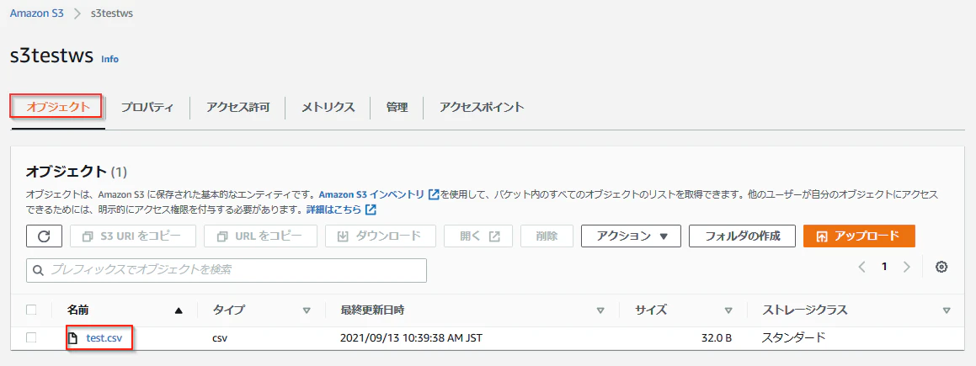This screenshot has width=976, height=366.
Task: Sort the 最終更新日時 column
Action: tap(600, 310)
